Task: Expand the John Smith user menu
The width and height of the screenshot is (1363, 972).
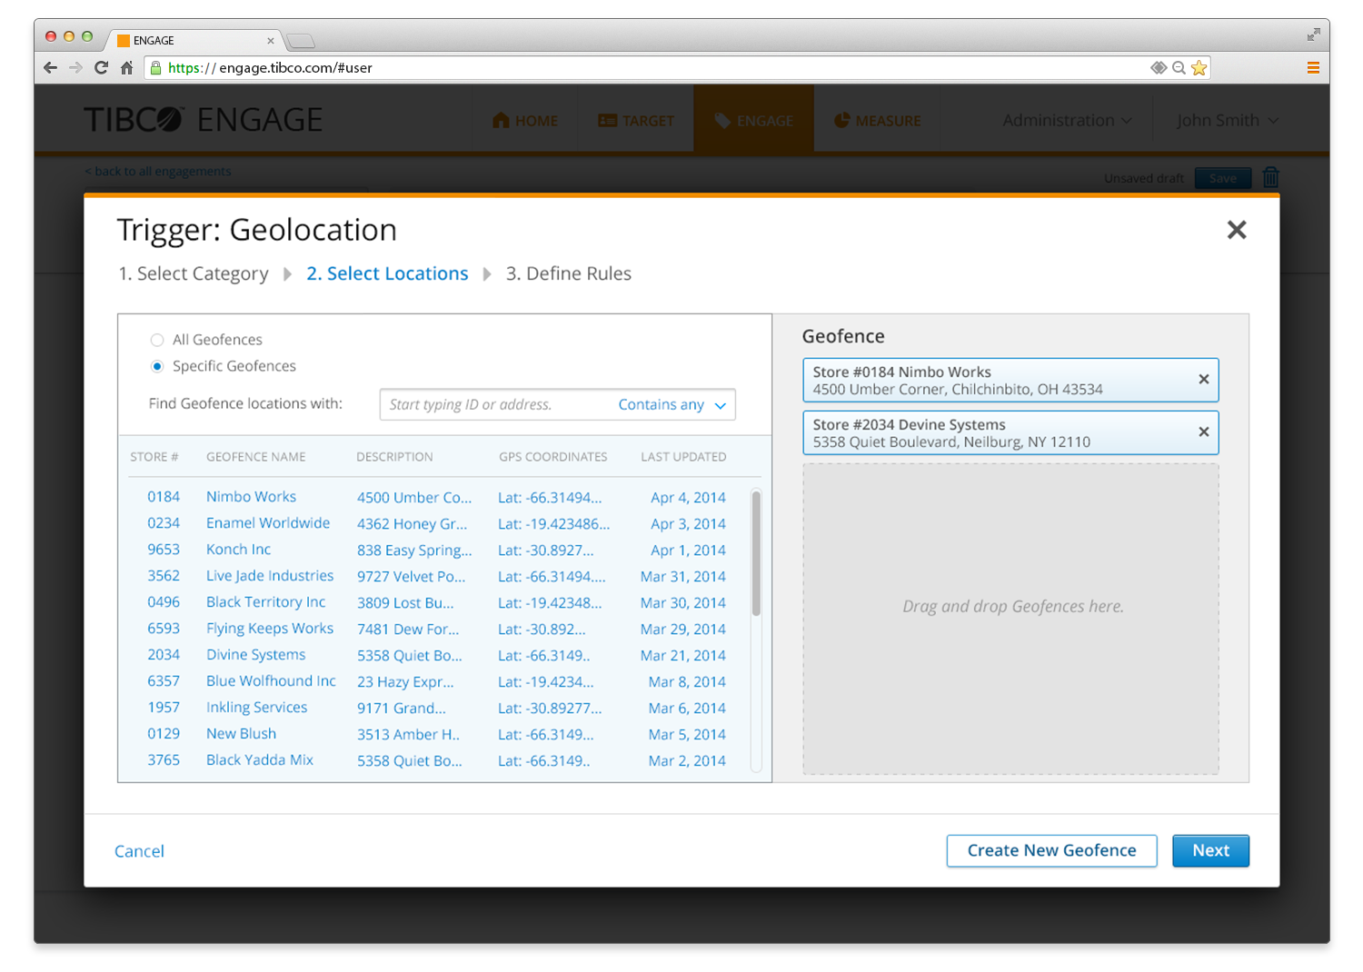Action: pyautogui.click(x=1227, y=120)
